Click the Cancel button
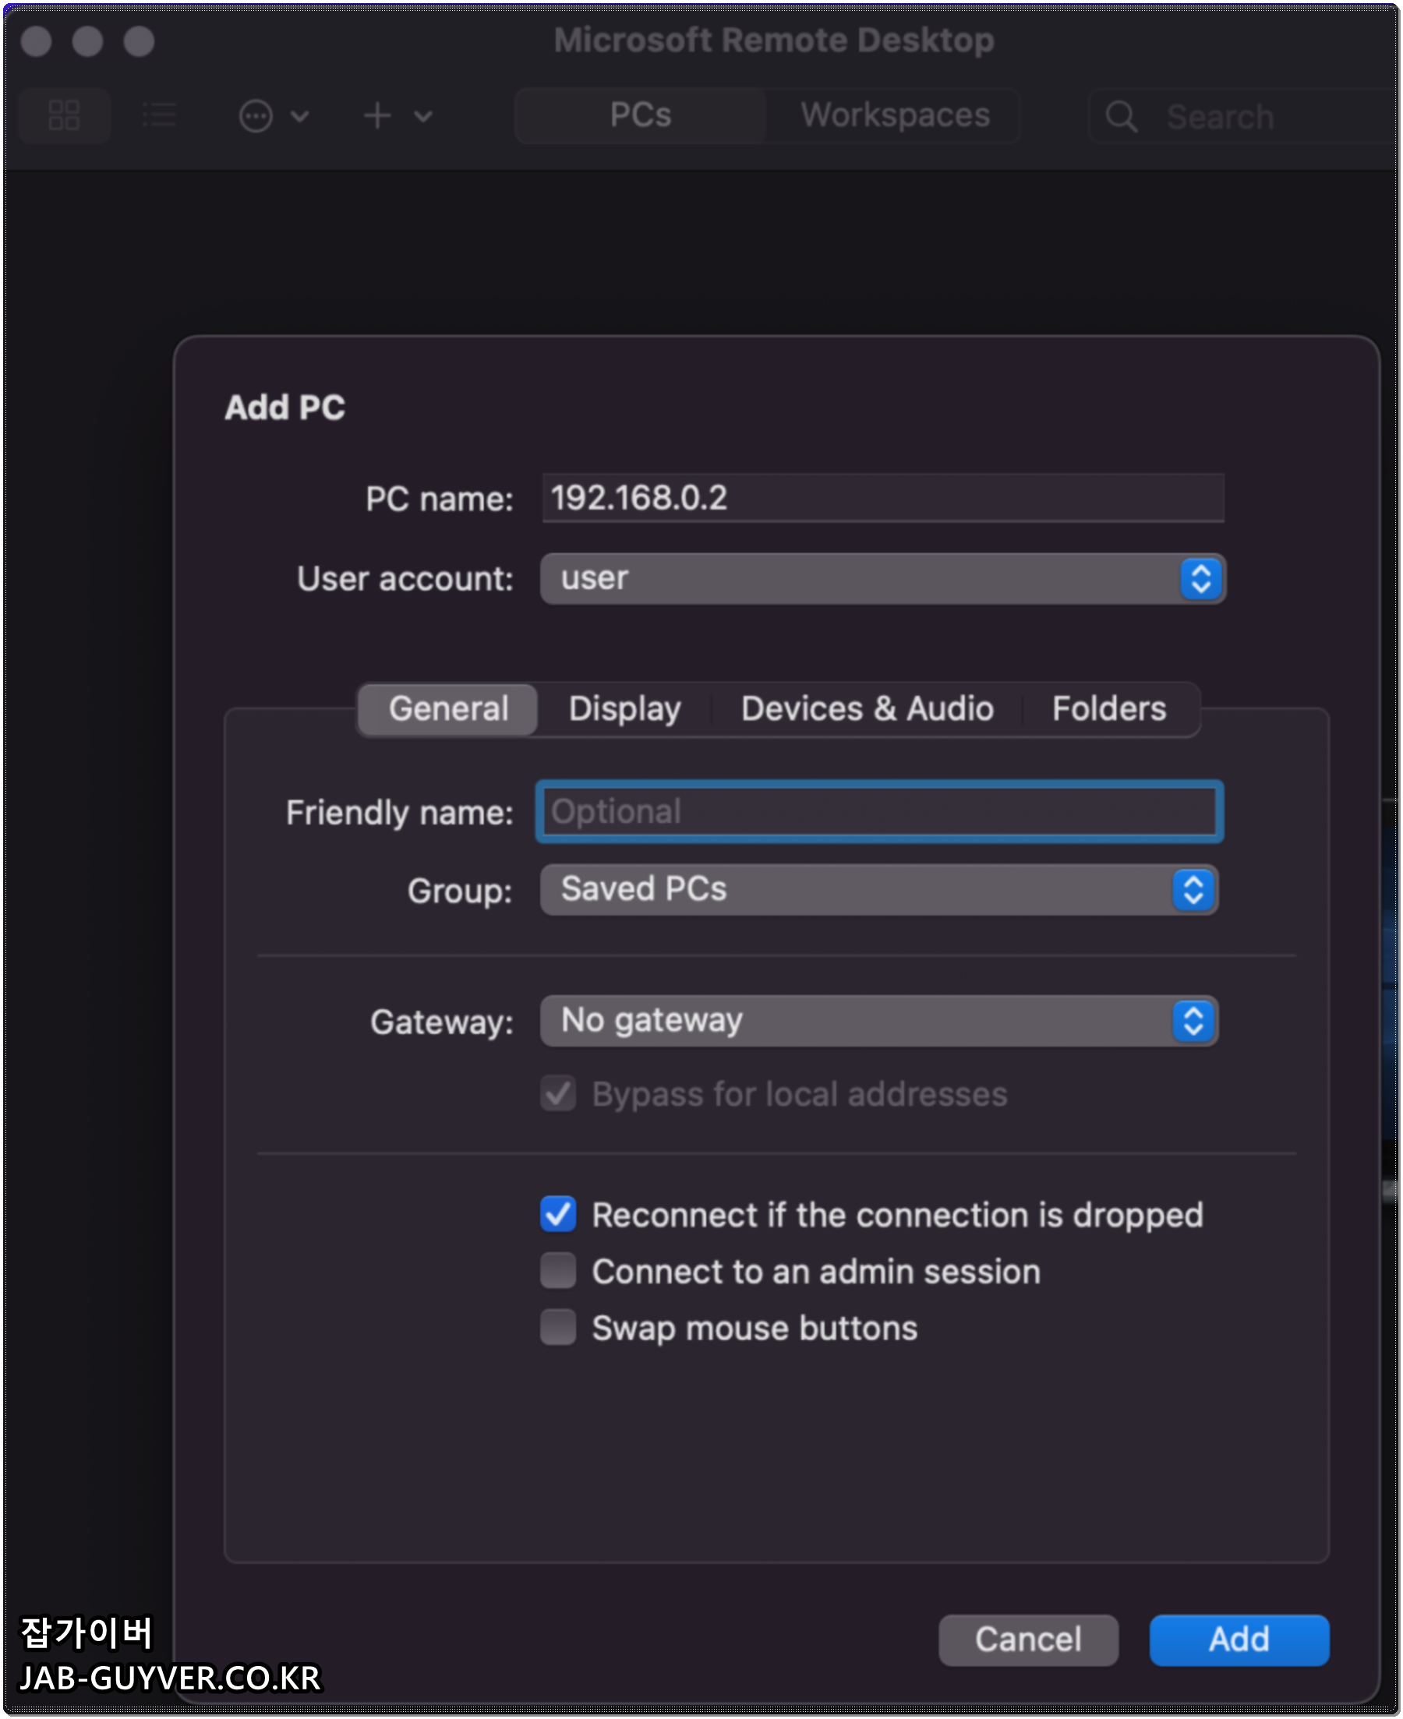This screenshot has width=1403, height=1719. [1029, 1640]
